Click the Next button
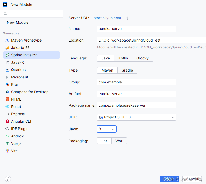 point(169,179)
